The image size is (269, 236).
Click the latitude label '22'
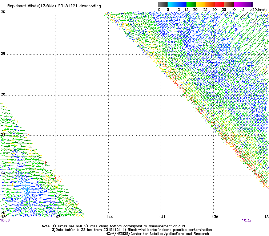3,174
